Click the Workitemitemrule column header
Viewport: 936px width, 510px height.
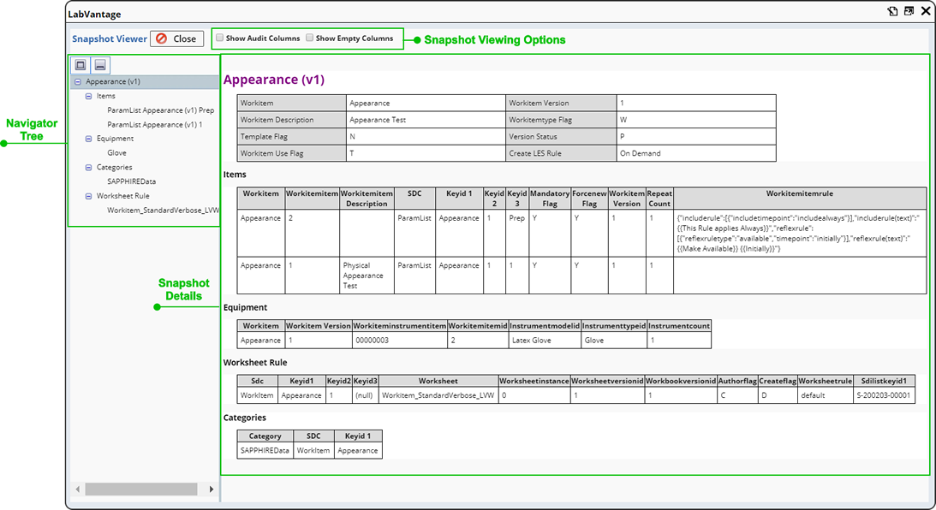point(800,199)
